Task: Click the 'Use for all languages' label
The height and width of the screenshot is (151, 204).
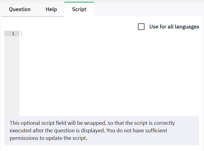Action: pos(174,27)
